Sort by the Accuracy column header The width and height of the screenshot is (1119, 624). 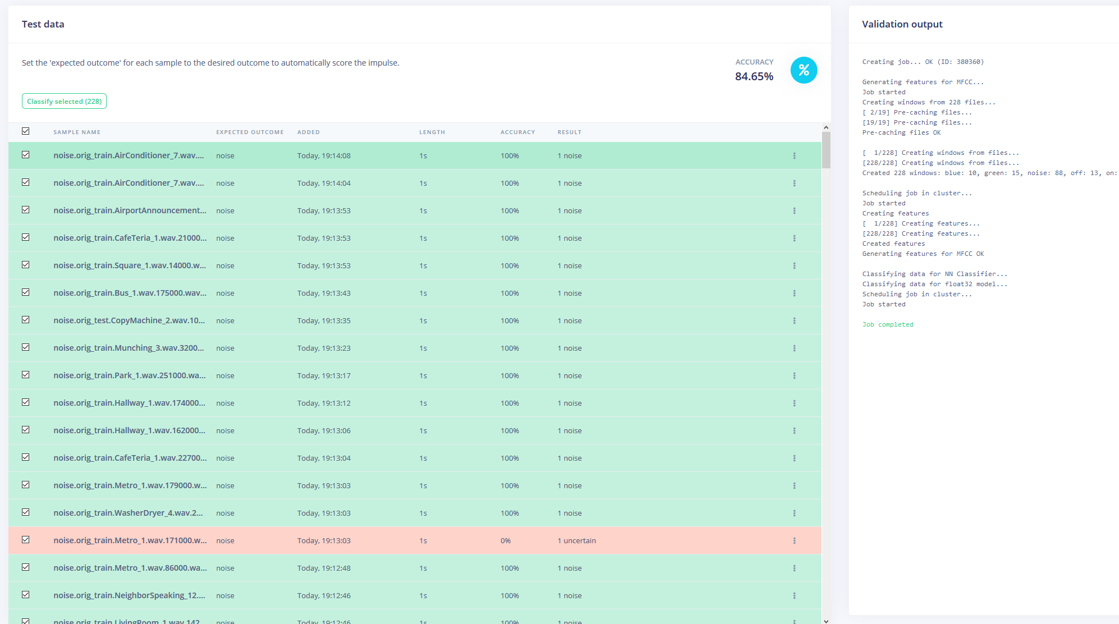tap(517, 132)
